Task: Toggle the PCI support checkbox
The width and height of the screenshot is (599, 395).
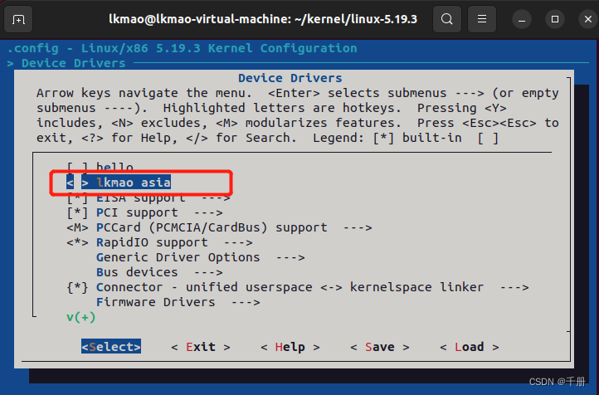Action: point(77,212)
